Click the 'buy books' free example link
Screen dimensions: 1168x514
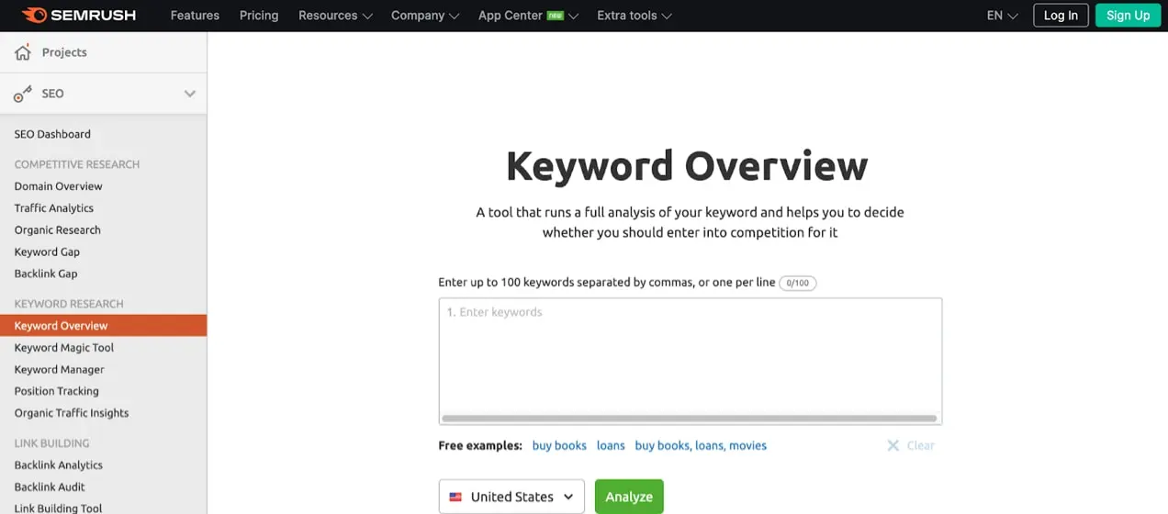tap(559, 445)
